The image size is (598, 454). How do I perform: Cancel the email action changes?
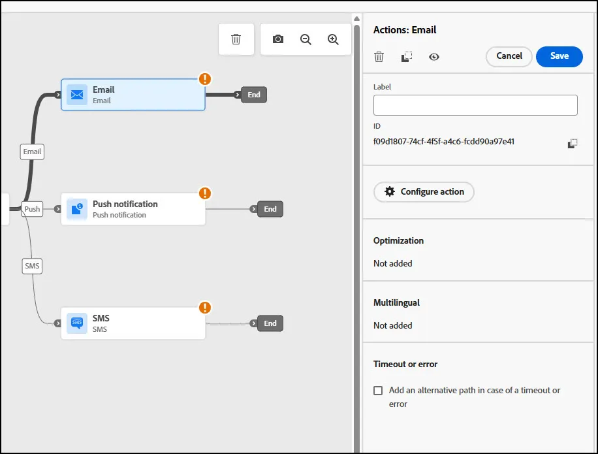(509, 56)
